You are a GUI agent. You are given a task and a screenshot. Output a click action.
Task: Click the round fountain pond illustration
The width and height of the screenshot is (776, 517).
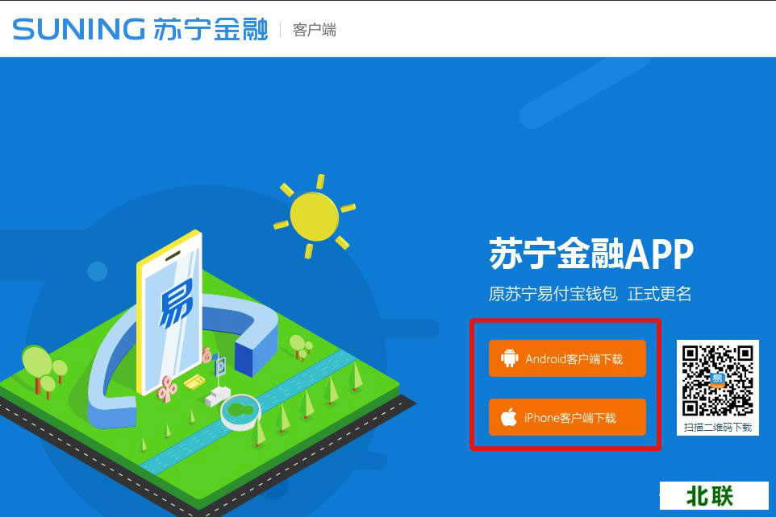[x=240, y=412]
